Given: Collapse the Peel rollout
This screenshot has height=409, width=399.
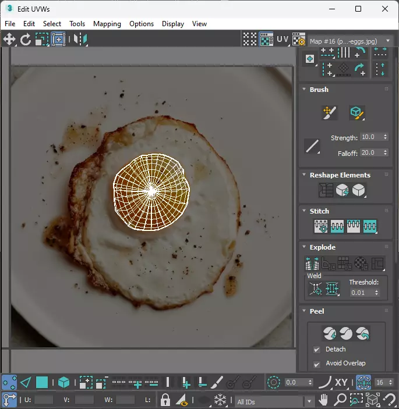Looking at the screenshot, I should coord(304,311).
